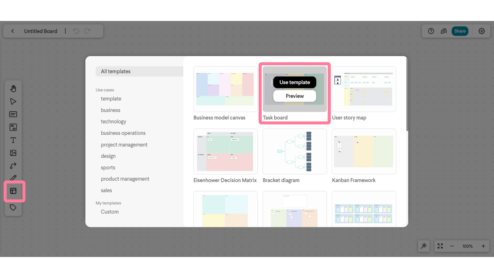
Task: Select the pointer selection tool
Action: (13, 101)
